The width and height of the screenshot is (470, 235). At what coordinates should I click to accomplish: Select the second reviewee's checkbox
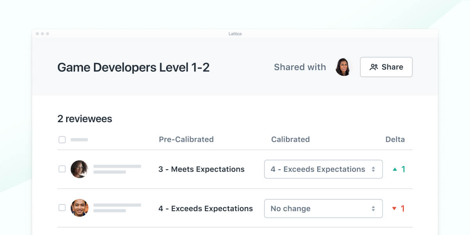[62, 208]
